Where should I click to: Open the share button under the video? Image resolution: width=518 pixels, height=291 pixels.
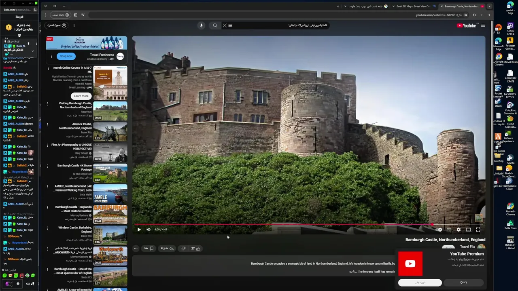point(167,249)
